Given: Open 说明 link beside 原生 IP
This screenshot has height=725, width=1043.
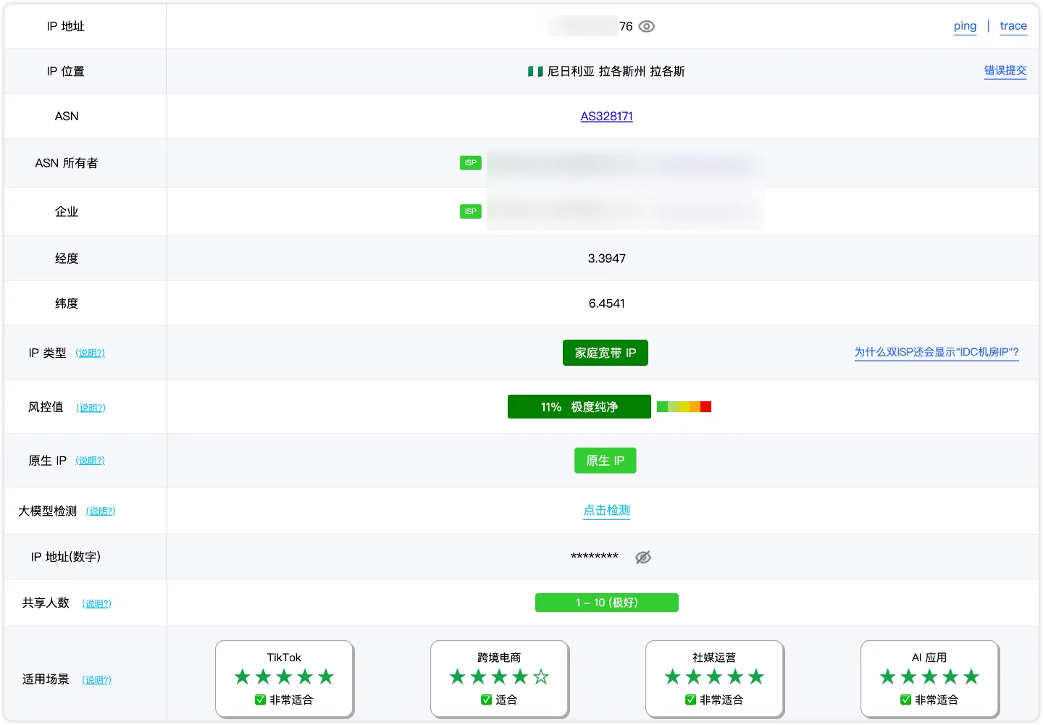Looking at the screenshot, I should (x=91, y=461).
